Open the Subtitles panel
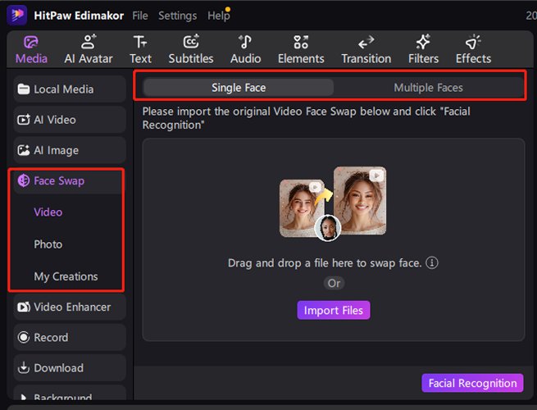Viewport: 537px width, 410px height. [191, 49]
